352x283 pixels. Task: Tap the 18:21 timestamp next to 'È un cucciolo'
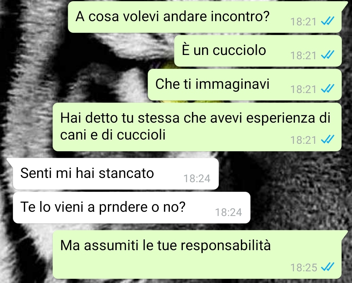pyautogui.click(x=303, y=56)
